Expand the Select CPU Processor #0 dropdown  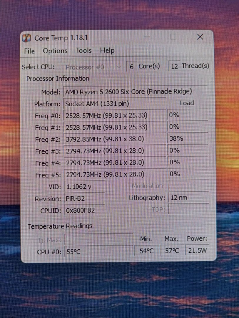[93, 67]
